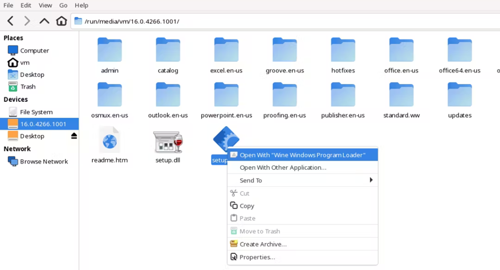
Task: Open Properties from the context menu
Action: [x=257, y=257]
